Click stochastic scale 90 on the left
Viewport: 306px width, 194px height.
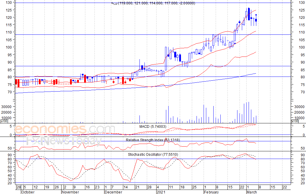tap(10, 155)
